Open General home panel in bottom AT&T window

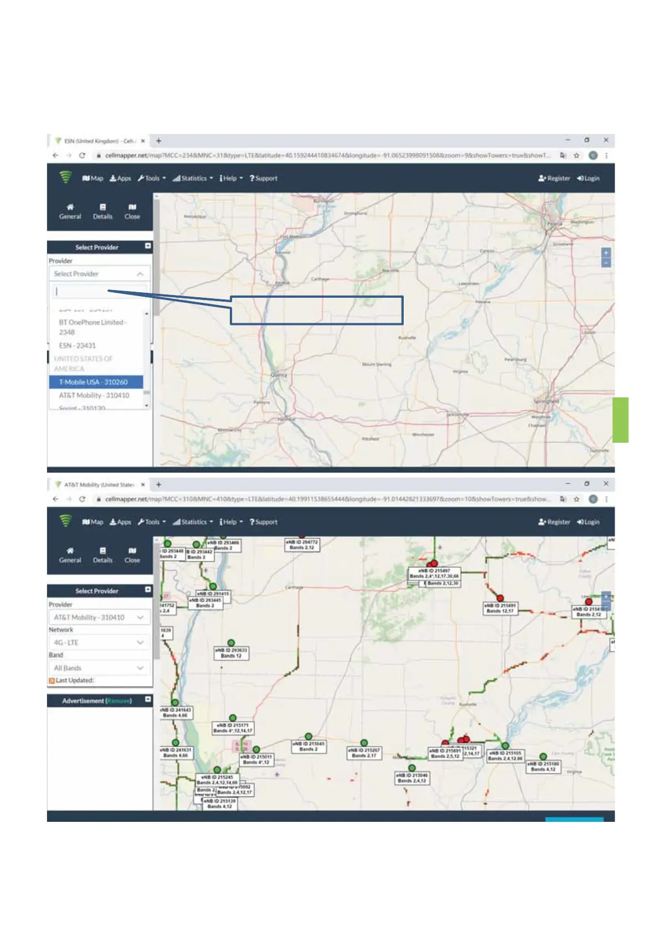[x=70, y=556]
